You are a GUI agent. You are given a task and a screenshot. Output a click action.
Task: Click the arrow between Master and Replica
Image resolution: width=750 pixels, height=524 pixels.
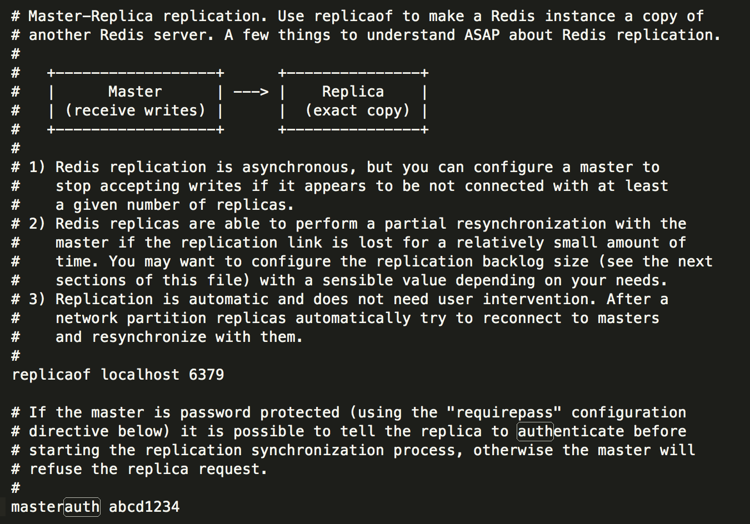click(251, 92)
